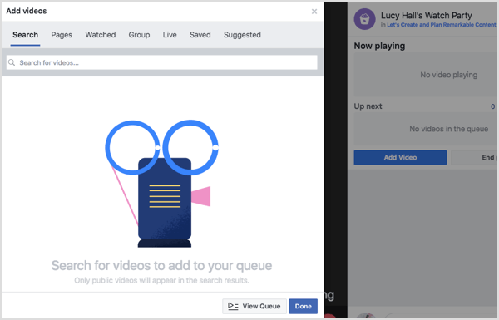499x320 pixels.
Task: Close the Add videos dialog
Action: point(314,12)
